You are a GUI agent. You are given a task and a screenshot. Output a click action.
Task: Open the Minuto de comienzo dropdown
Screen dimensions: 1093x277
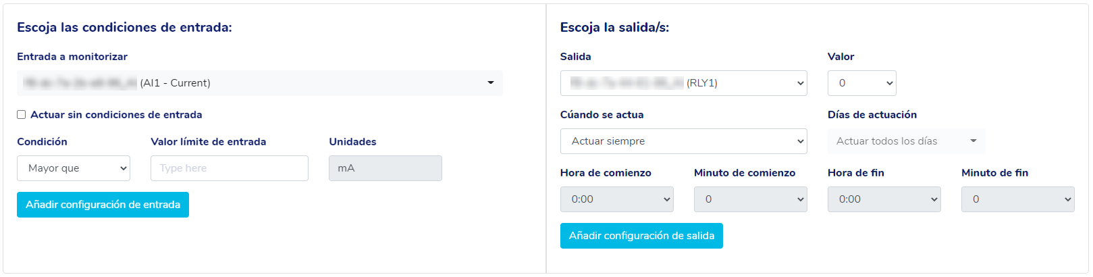tap(750, 199)
